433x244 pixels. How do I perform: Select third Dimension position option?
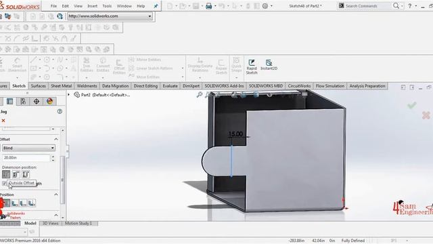pyautogui.click(x=26, y=174)
